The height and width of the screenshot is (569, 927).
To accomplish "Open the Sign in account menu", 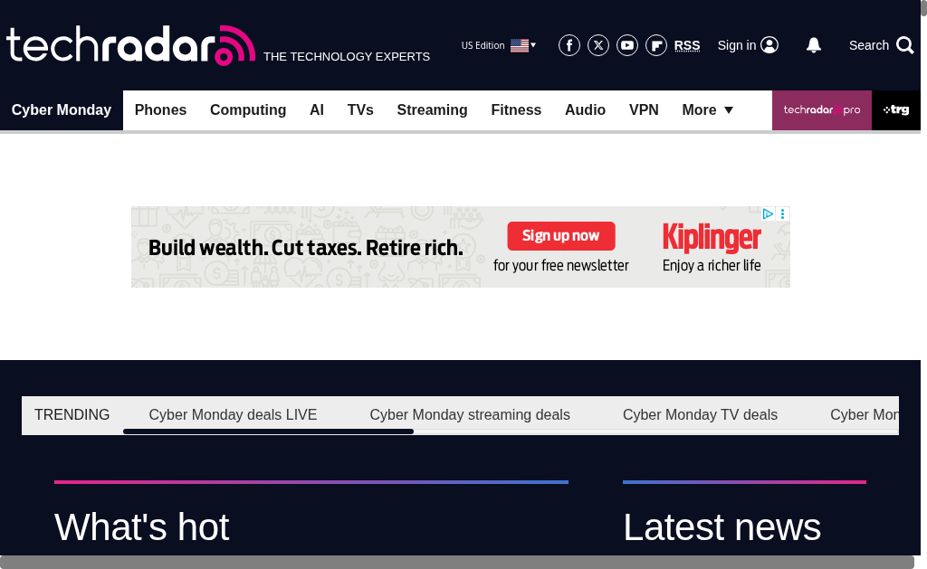I will [x=748, y=45].
